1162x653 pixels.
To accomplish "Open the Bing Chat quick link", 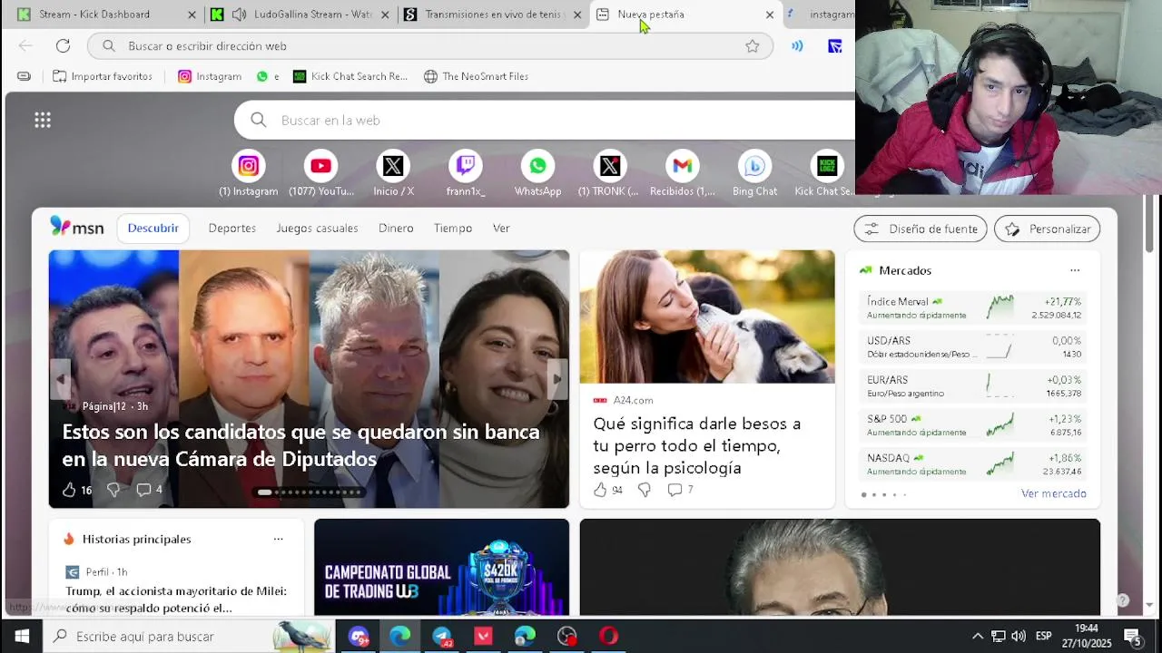I will point(754,174).
